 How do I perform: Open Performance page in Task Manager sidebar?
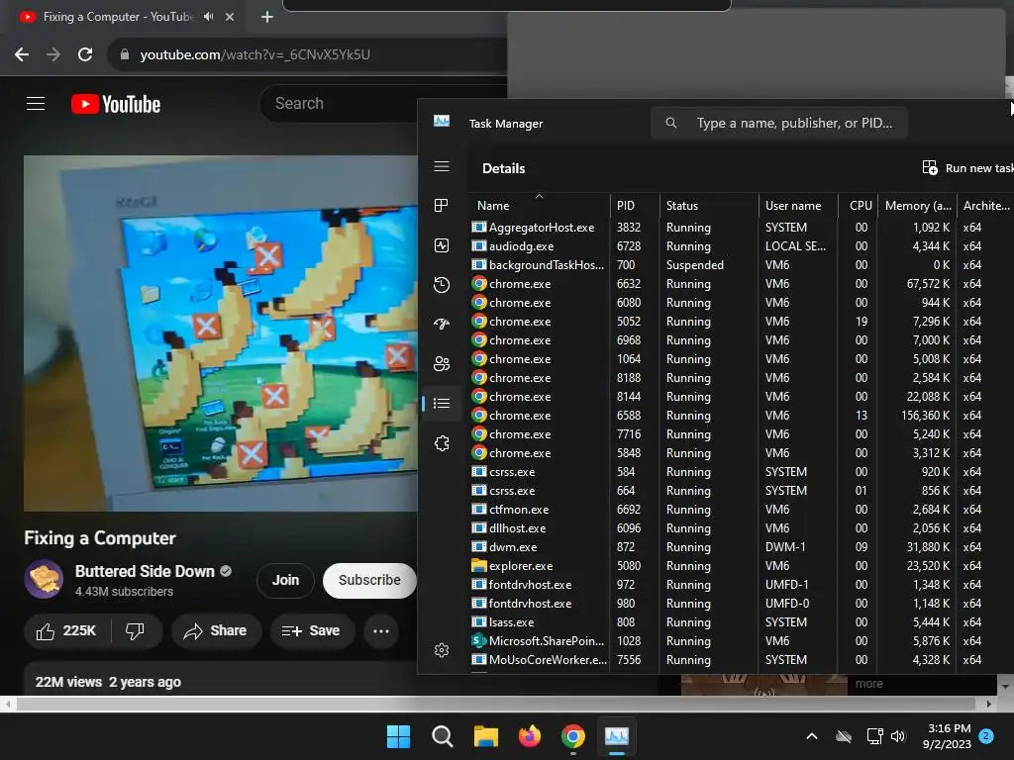[442, 245]
